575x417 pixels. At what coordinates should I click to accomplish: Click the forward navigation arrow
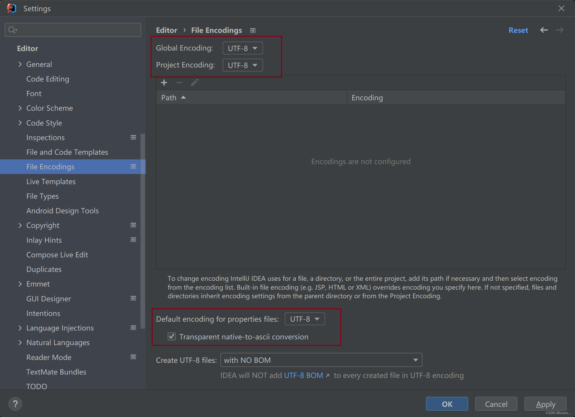point(559,30)
